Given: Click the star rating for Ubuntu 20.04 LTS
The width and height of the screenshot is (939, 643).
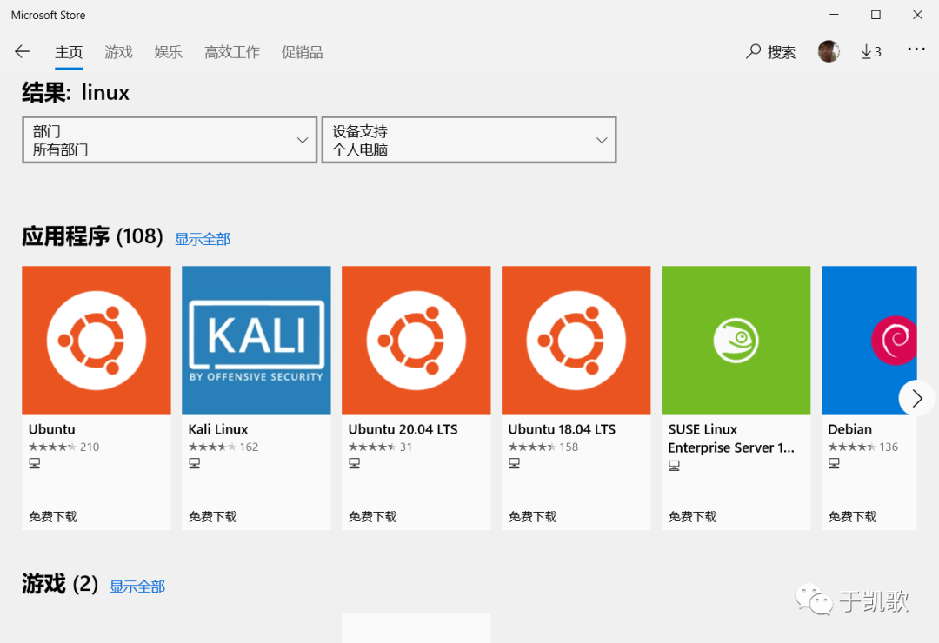Looking at the screenshot, I should click(x=372, y=447).
